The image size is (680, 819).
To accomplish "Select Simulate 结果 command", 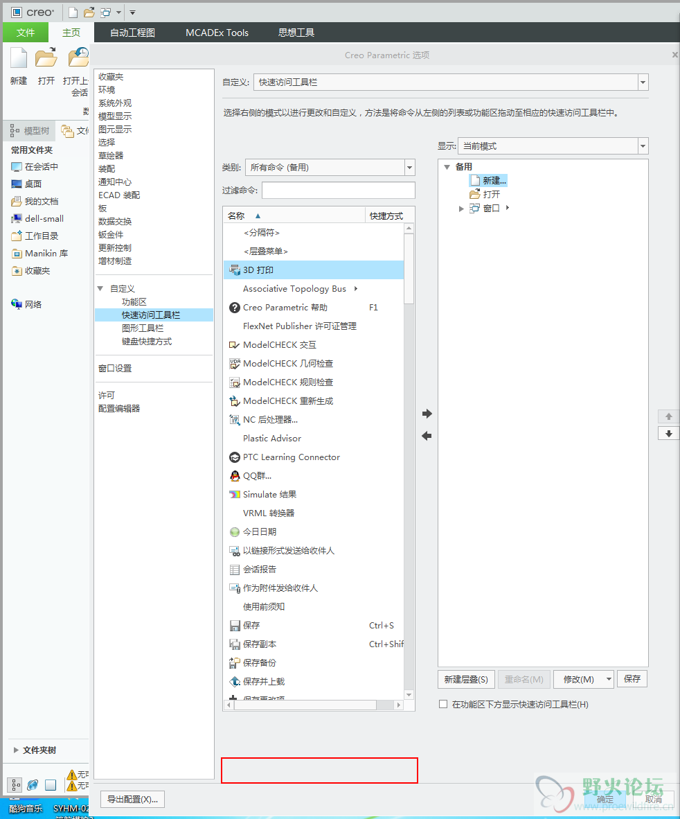I will coord(313,494).
